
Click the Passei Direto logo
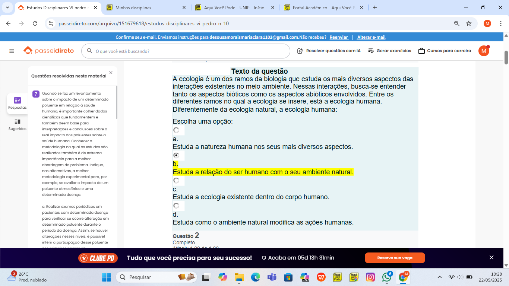click(x=48, y=51)
